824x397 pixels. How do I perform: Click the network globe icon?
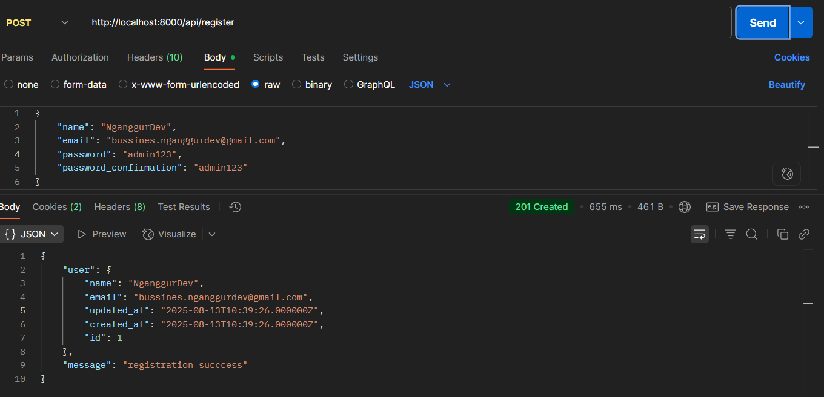tap(685, 207)
